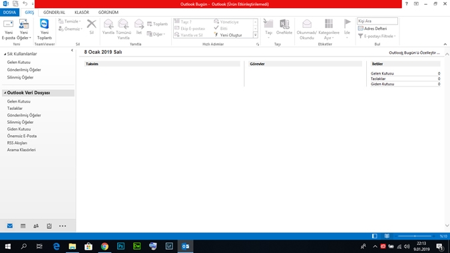Screen dimensions: 450x253
Task: Click Giden Kutusu in İletiler list
Action: (x=382, y=84)
